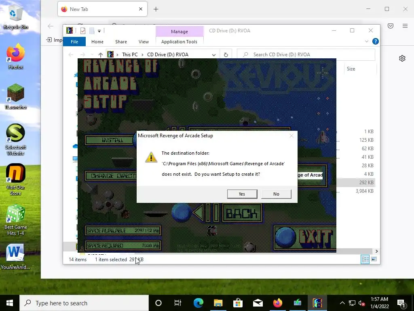
Task: Click the Firefox back arrow button
Action: tap(51, 26)
